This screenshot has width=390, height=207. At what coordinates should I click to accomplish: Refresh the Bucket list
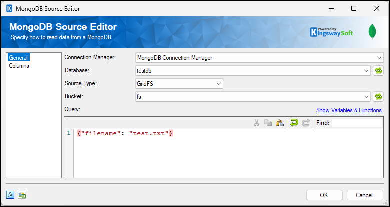tap(378, 97)
